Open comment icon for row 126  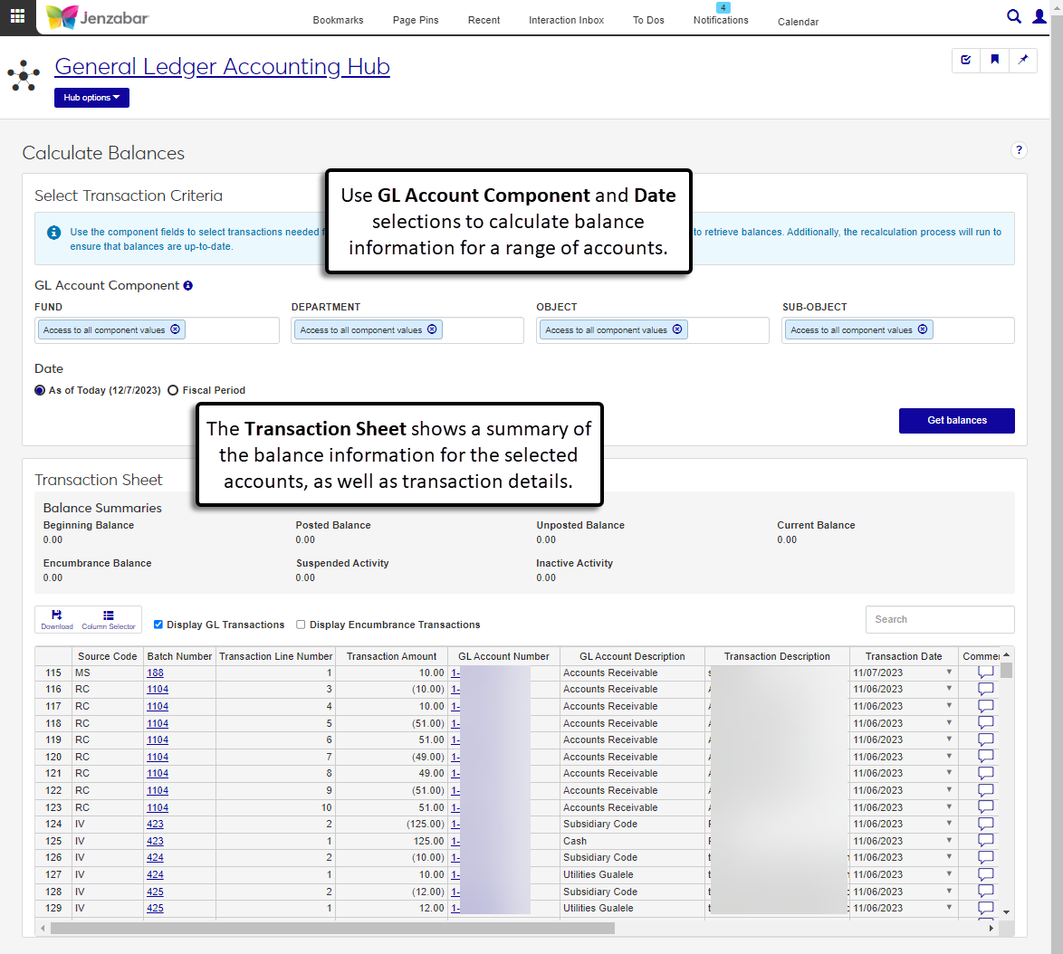986,857
